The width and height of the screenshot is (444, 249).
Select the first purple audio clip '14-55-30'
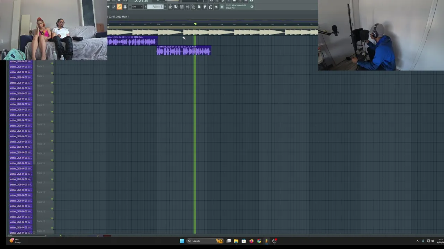click(x=133, y=41)
